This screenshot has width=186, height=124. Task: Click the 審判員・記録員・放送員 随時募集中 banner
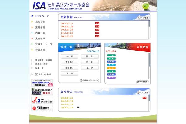coord(42,83)
